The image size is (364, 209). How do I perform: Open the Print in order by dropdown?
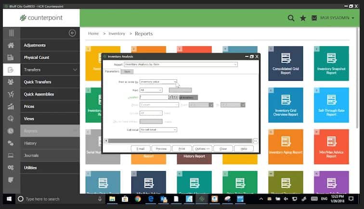coord(158,82)
